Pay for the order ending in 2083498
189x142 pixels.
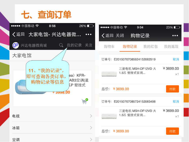173,131
